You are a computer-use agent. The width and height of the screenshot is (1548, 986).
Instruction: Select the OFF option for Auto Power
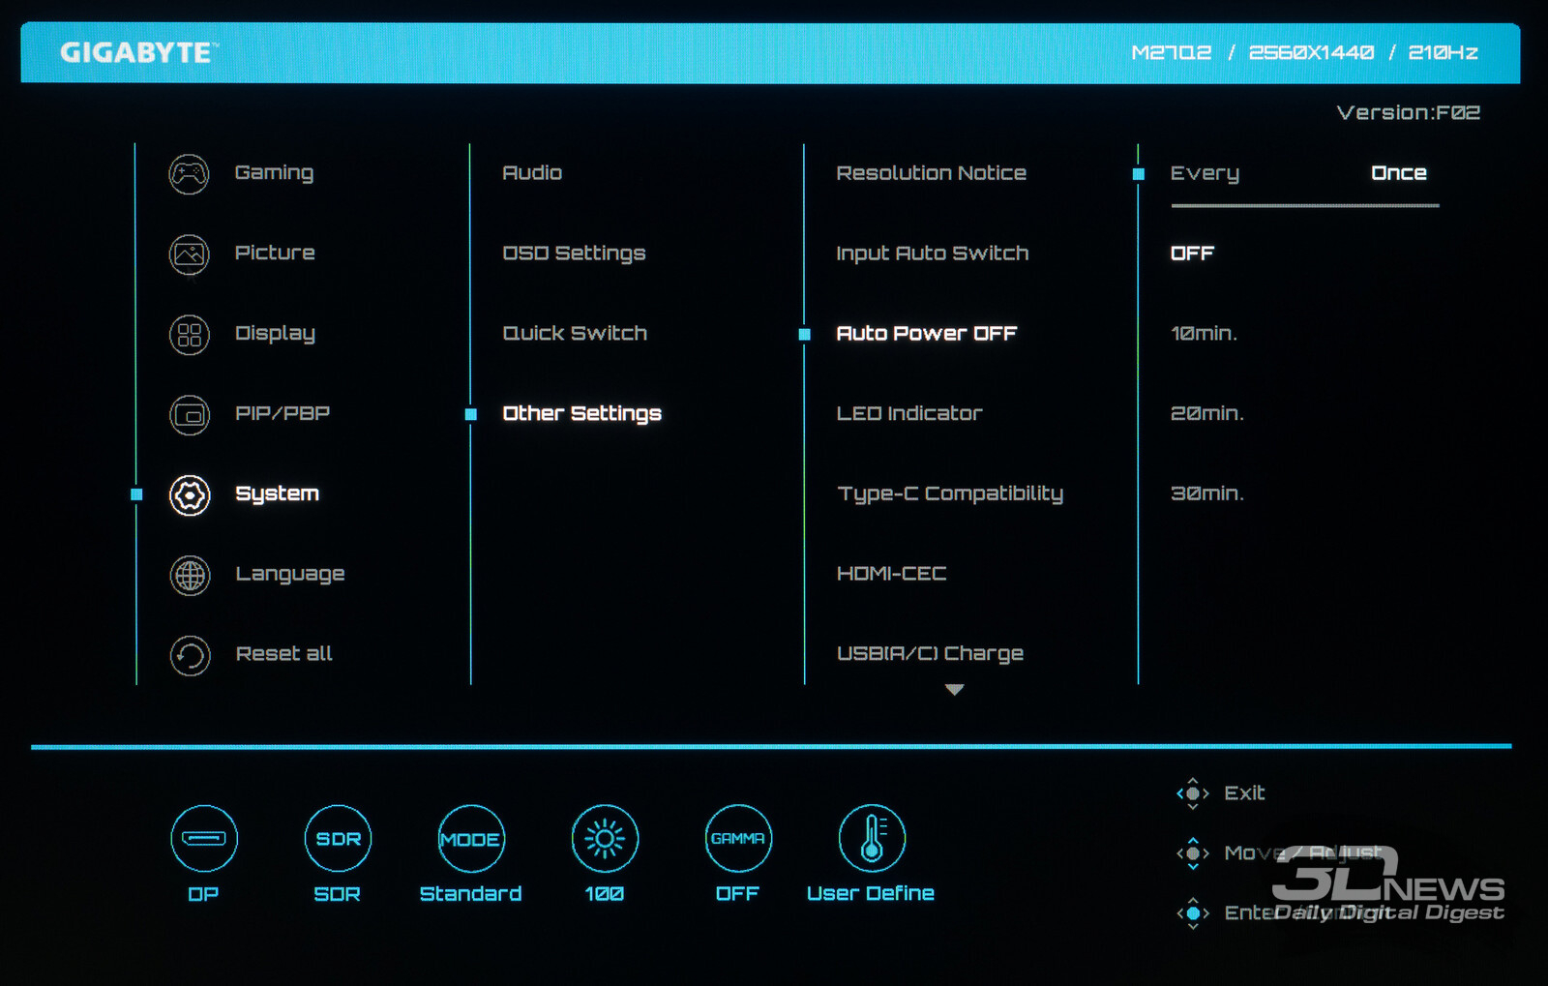tap(1192, 254)
